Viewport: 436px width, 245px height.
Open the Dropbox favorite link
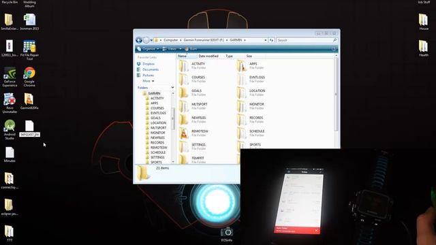click(x=145, y=64)
